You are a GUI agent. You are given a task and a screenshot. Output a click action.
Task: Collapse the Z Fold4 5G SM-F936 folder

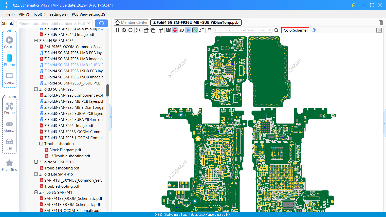[36, 40]
